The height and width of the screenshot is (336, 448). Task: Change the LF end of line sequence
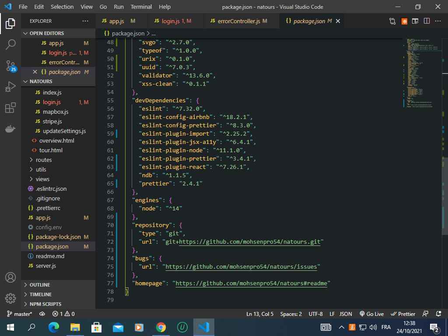click(x=332, y=314)
